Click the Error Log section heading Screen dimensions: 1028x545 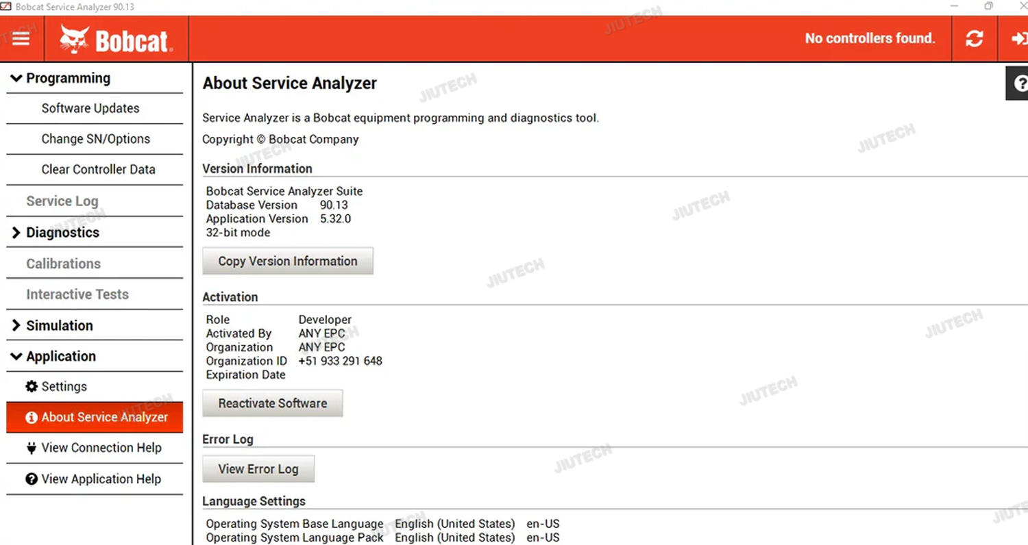[x=228, y=440]
